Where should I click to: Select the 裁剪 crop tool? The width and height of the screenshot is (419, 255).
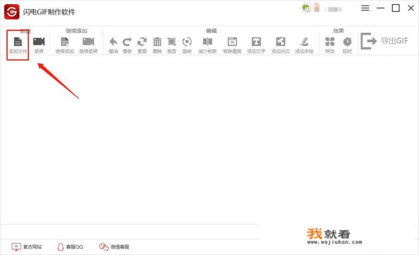pos(171,42)
